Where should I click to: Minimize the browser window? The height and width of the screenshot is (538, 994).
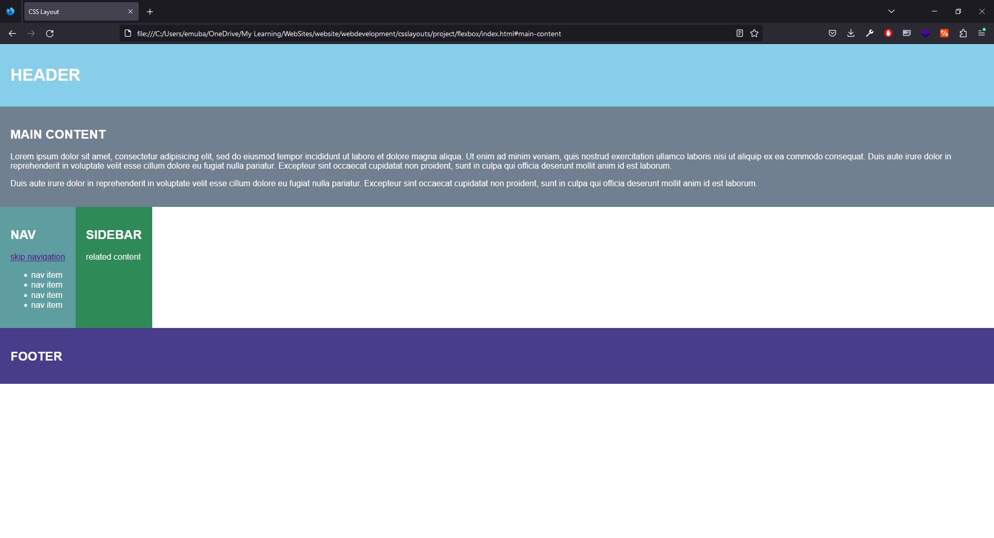coord(934,11)
